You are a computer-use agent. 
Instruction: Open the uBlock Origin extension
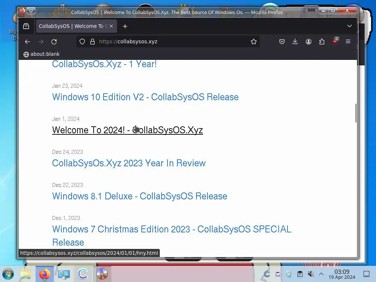335,41
